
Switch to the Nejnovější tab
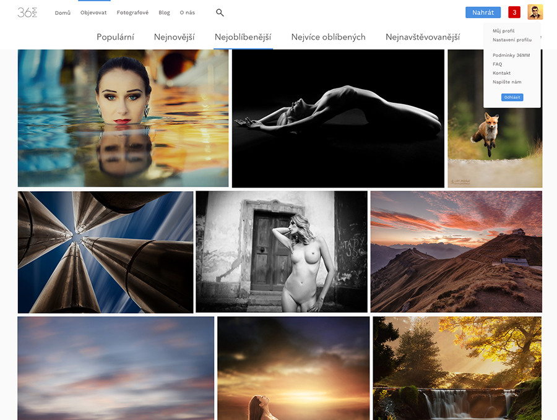[174, 37]
